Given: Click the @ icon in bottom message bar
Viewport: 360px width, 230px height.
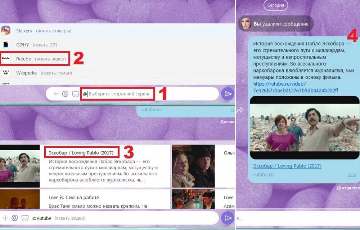Looking at the screenshot, I should (15, 218).
